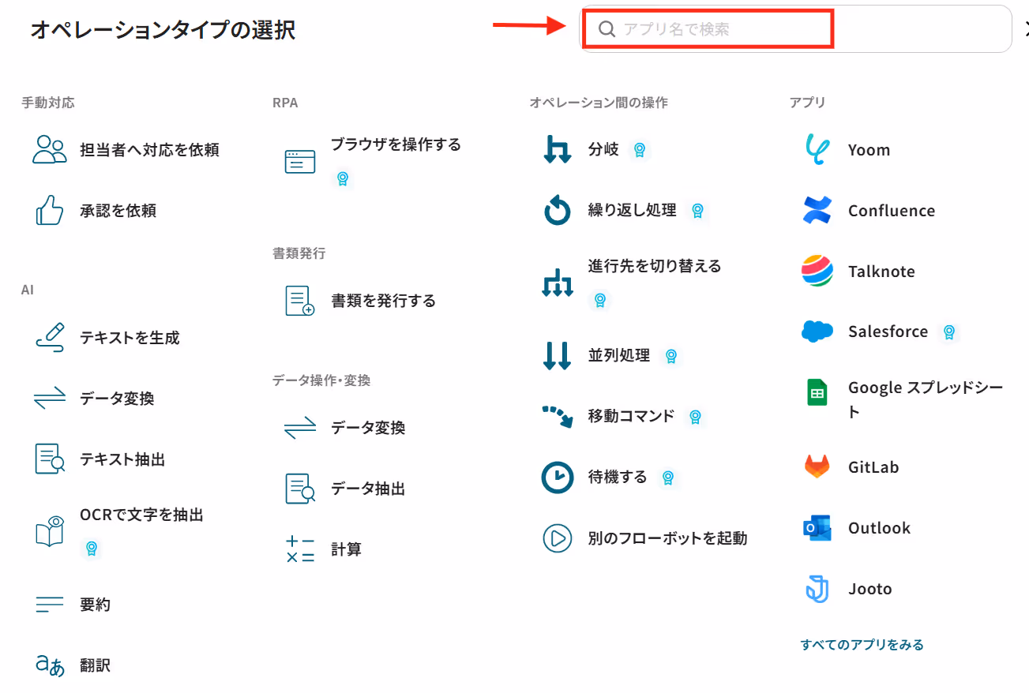Select the テキスト抽出 document icon
The image size is (1029, 693).
pos(50,459)
